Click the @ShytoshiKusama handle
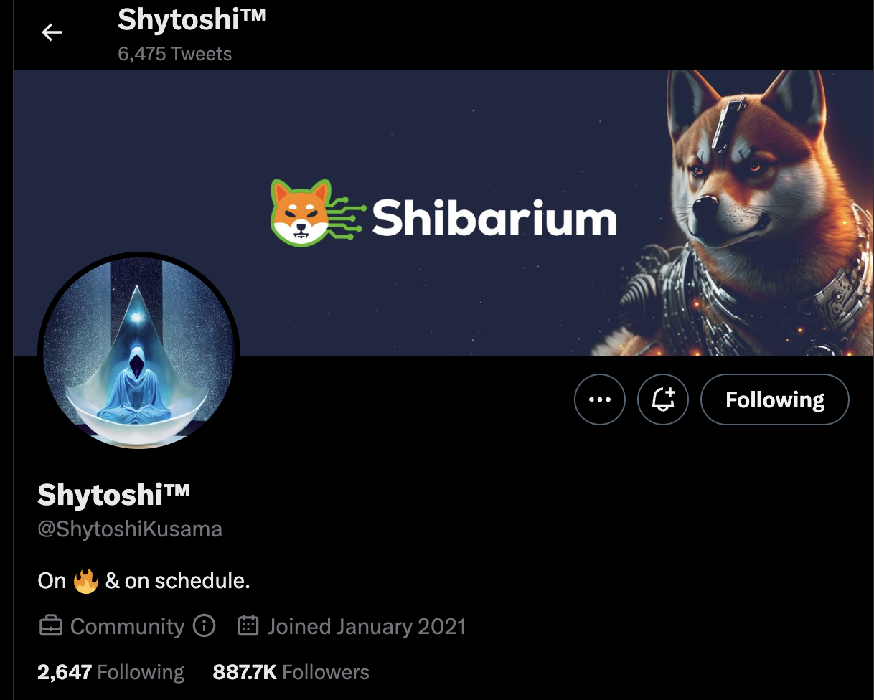 coord(130,529)
